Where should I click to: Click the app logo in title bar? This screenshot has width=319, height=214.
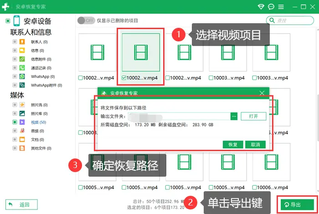5,7
